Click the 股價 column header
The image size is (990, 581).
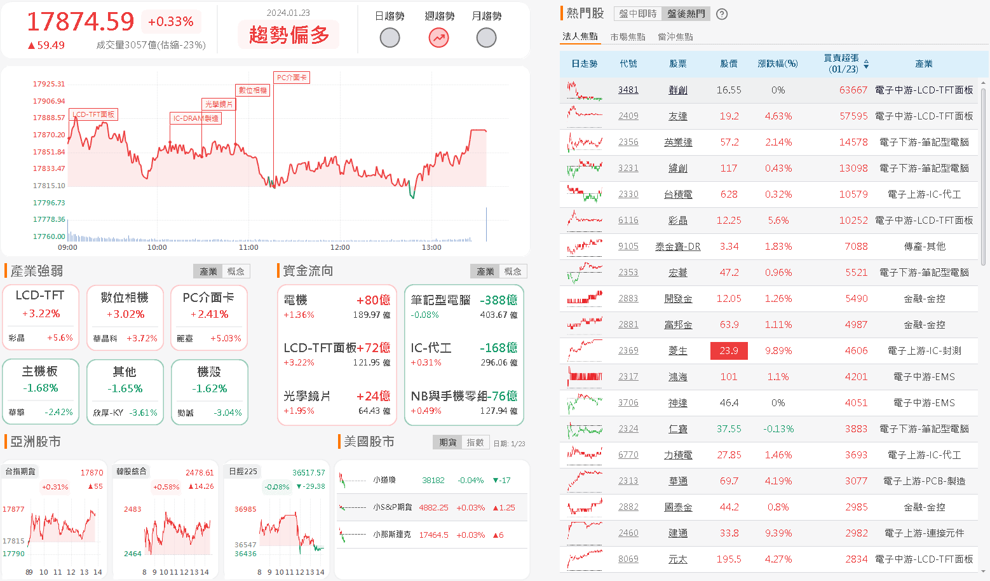click(729, 64)
